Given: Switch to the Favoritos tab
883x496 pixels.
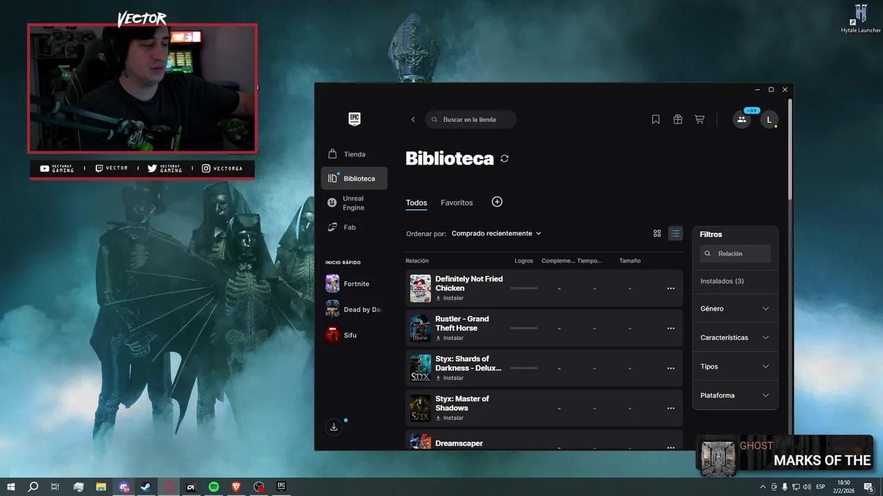Looking at the screenshot, I should (457, 203).
